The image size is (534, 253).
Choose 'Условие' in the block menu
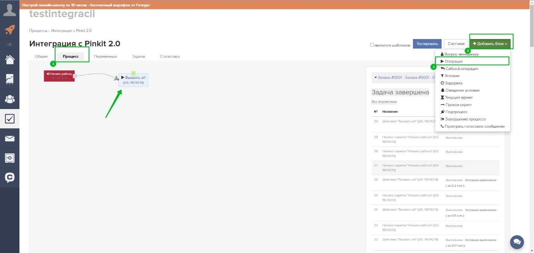pos(452,76)
